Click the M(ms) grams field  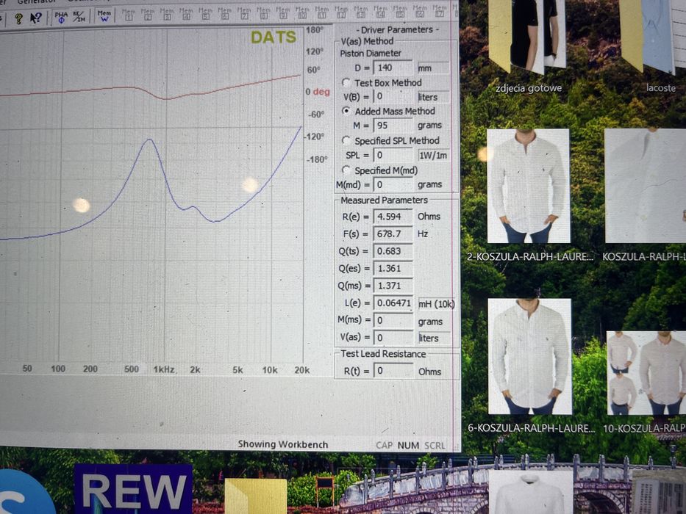tap(393, 320)
